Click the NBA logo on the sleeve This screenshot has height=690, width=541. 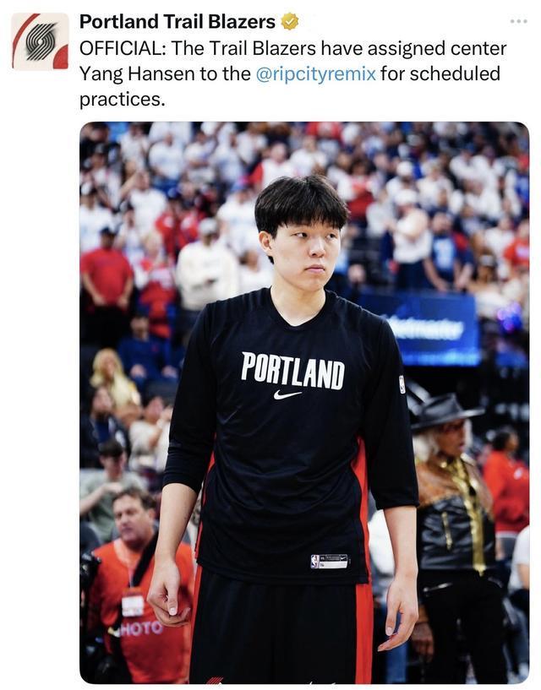(x=402, y=384)
